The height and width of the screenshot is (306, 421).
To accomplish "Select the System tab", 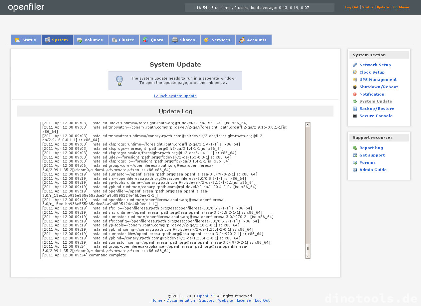I will pyautogui.click(x=57, y=40).
